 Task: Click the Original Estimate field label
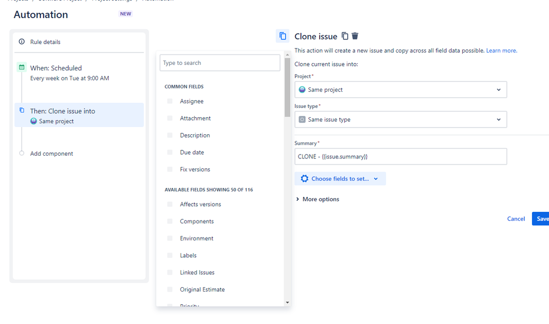(x=202, y=289)
